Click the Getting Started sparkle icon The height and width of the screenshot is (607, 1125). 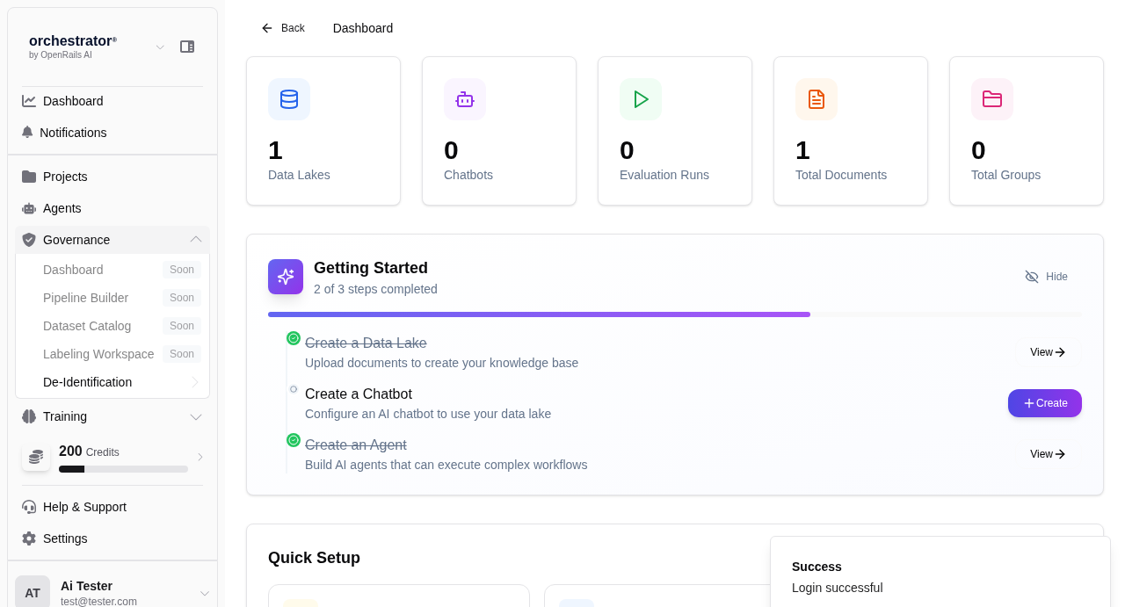(x=285, y=277)
